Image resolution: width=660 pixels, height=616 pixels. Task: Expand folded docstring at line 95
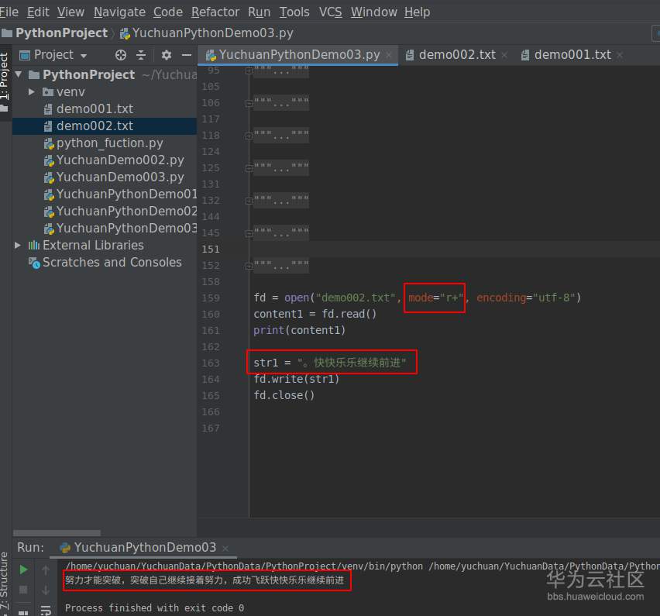(249, 71)
